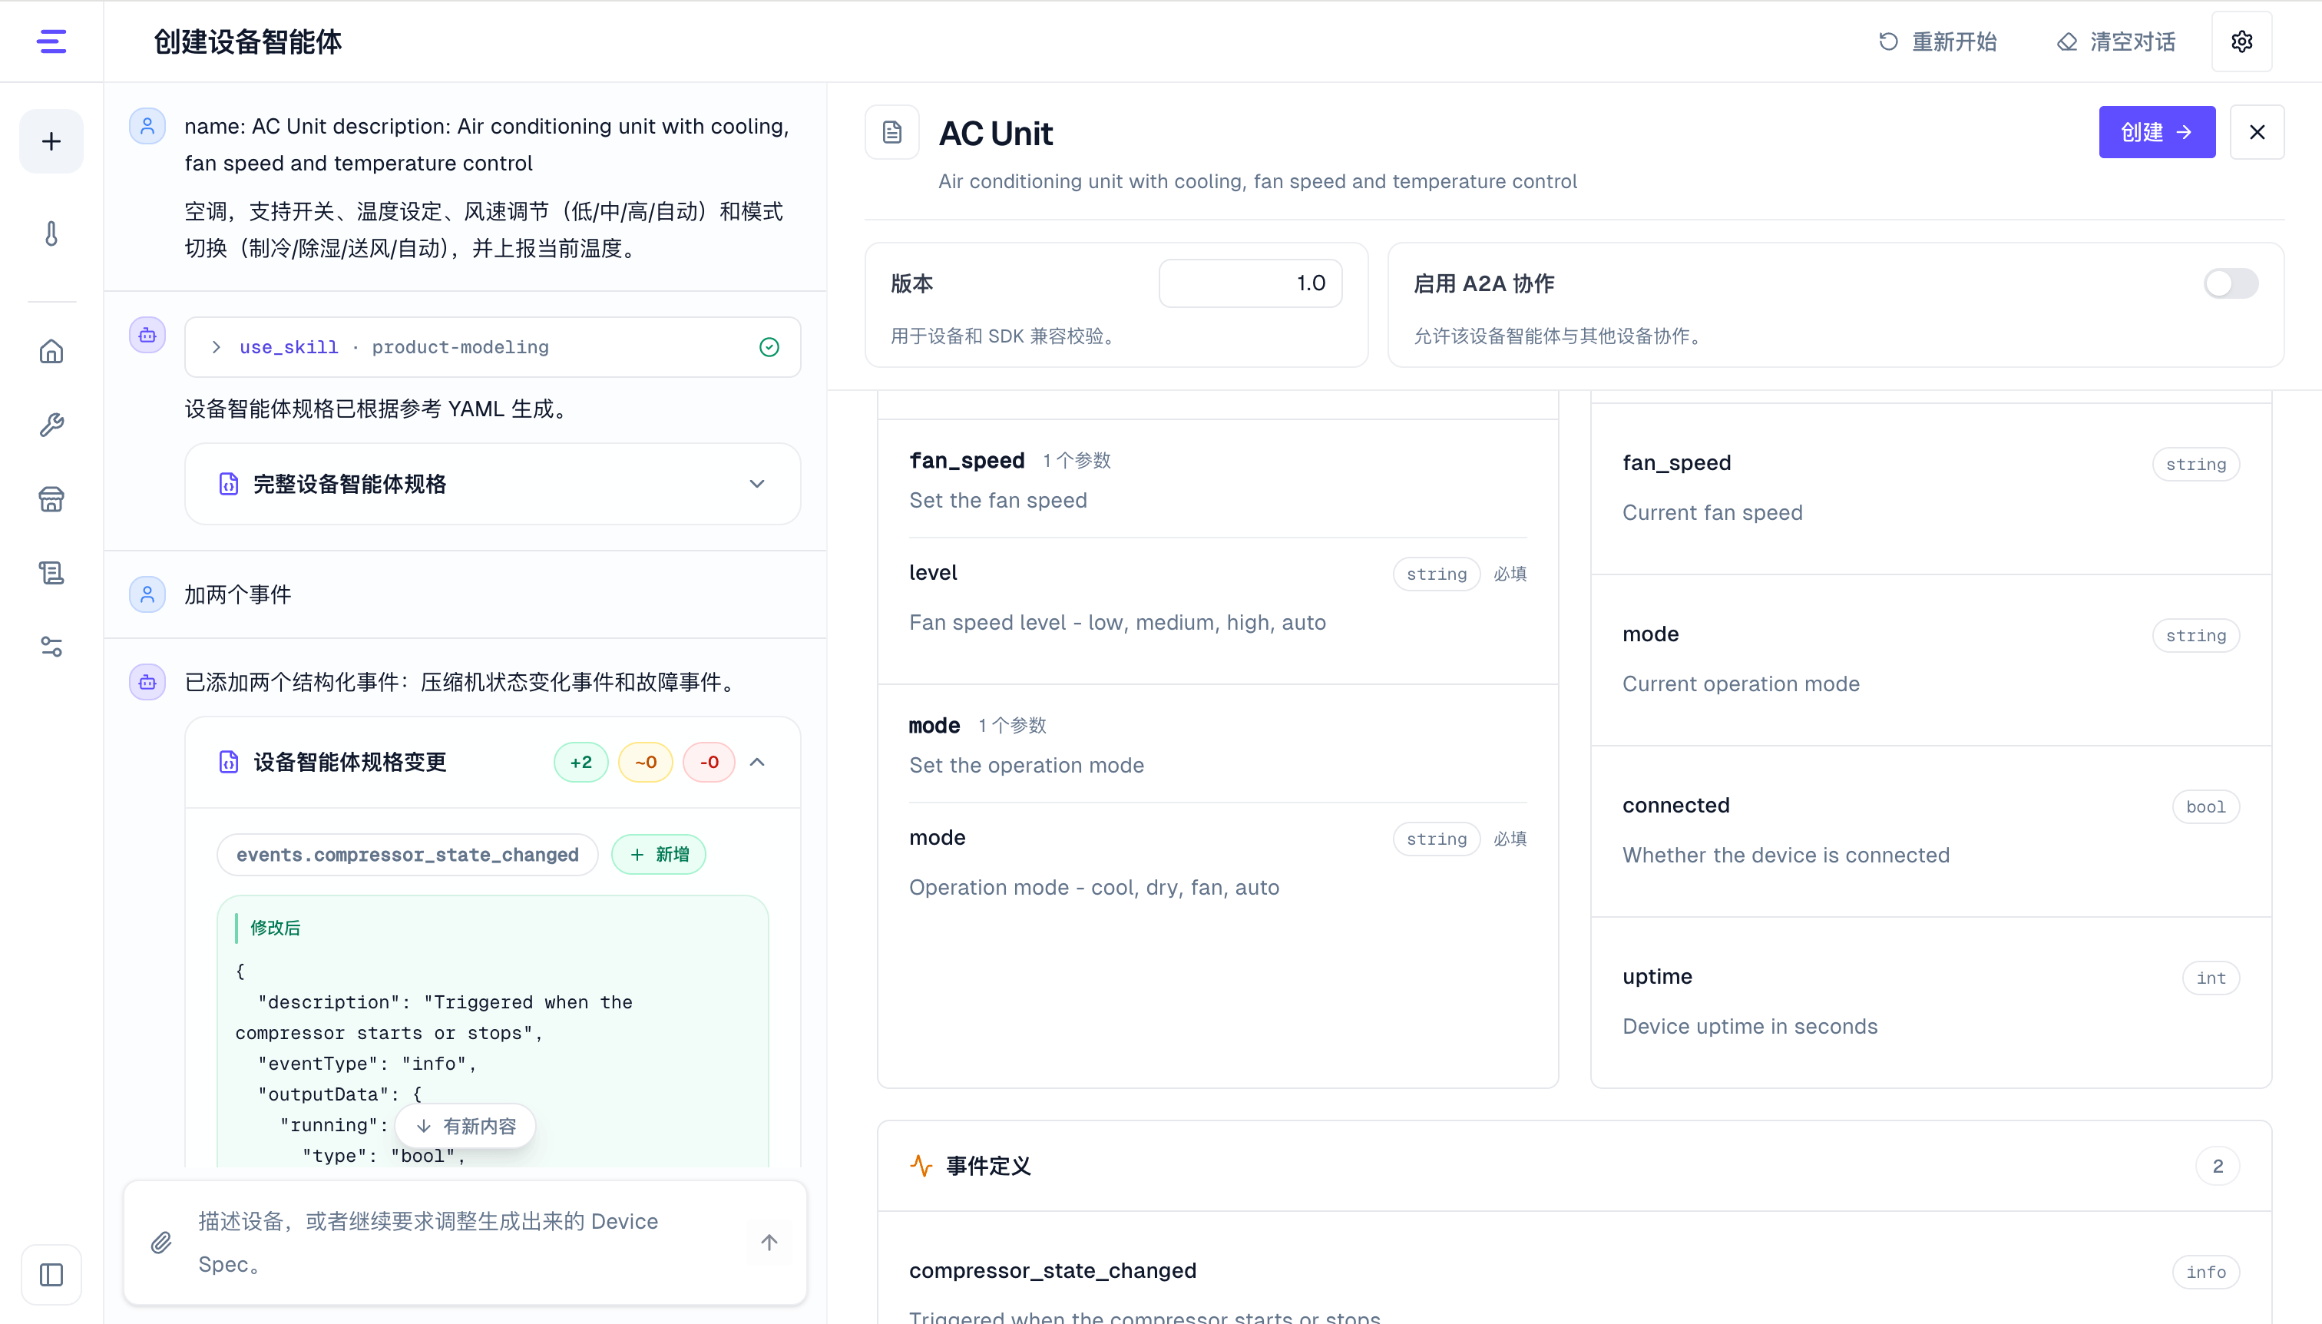2322x1324 pixels.
Task: Click the document icon beside AC Unit
Action: coord(892,133)
